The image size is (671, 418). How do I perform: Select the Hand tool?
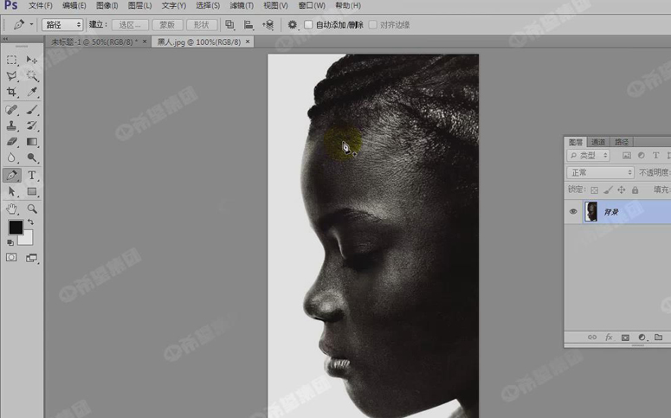point(12,209)
